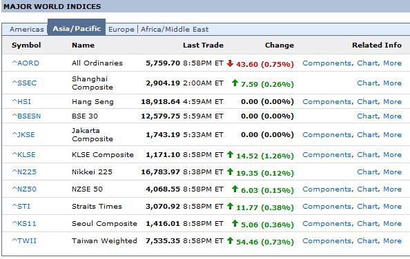The image size is (410, 259).
Task: Switch to the Europe tab
Action: pos(121,29)
